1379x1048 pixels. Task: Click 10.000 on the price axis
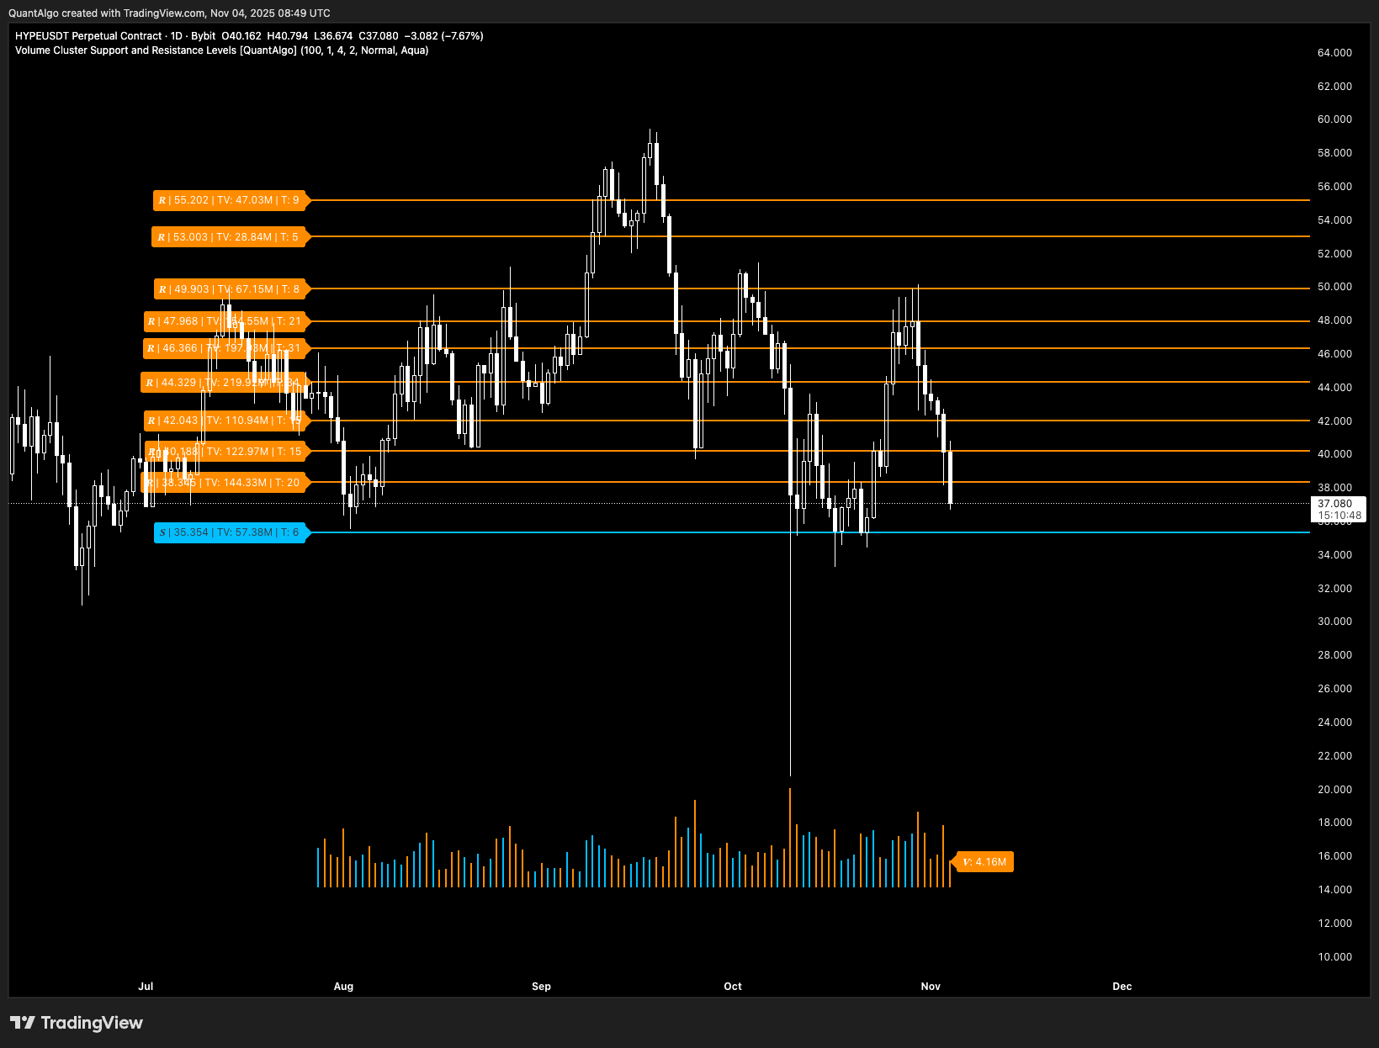pyautogui.click(x=1334, y=957)
